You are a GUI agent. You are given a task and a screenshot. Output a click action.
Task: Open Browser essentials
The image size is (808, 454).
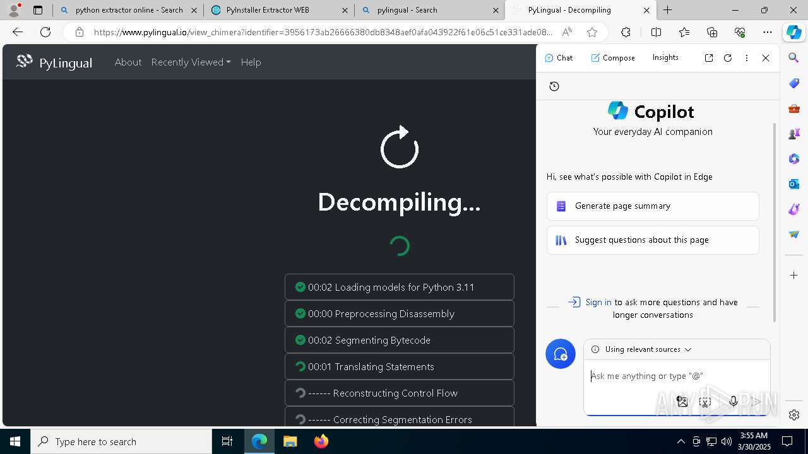pos(740,32)
